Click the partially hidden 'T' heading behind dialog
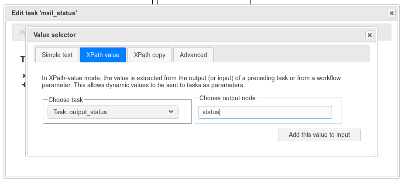Viewport: 408px width, 184px height. pyautogui.click(x=23, y=59)
